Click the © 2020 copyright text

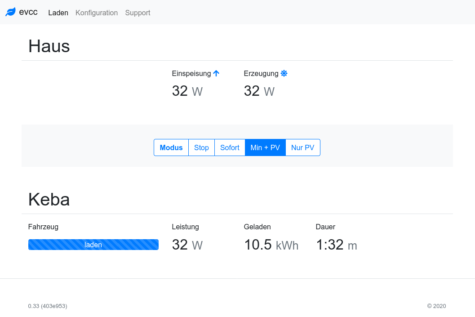[x=436, y=306]
